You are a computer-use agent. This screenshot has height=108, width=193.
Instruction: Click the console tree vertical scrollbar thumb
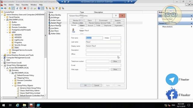46,35
